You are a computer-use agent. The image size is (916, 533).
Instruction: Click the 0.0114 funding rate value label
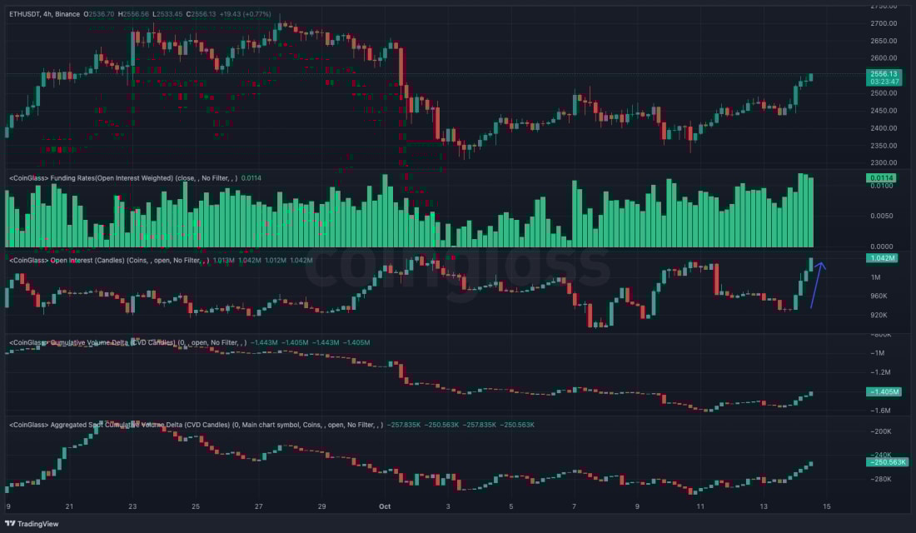click(x=883, y=177)
